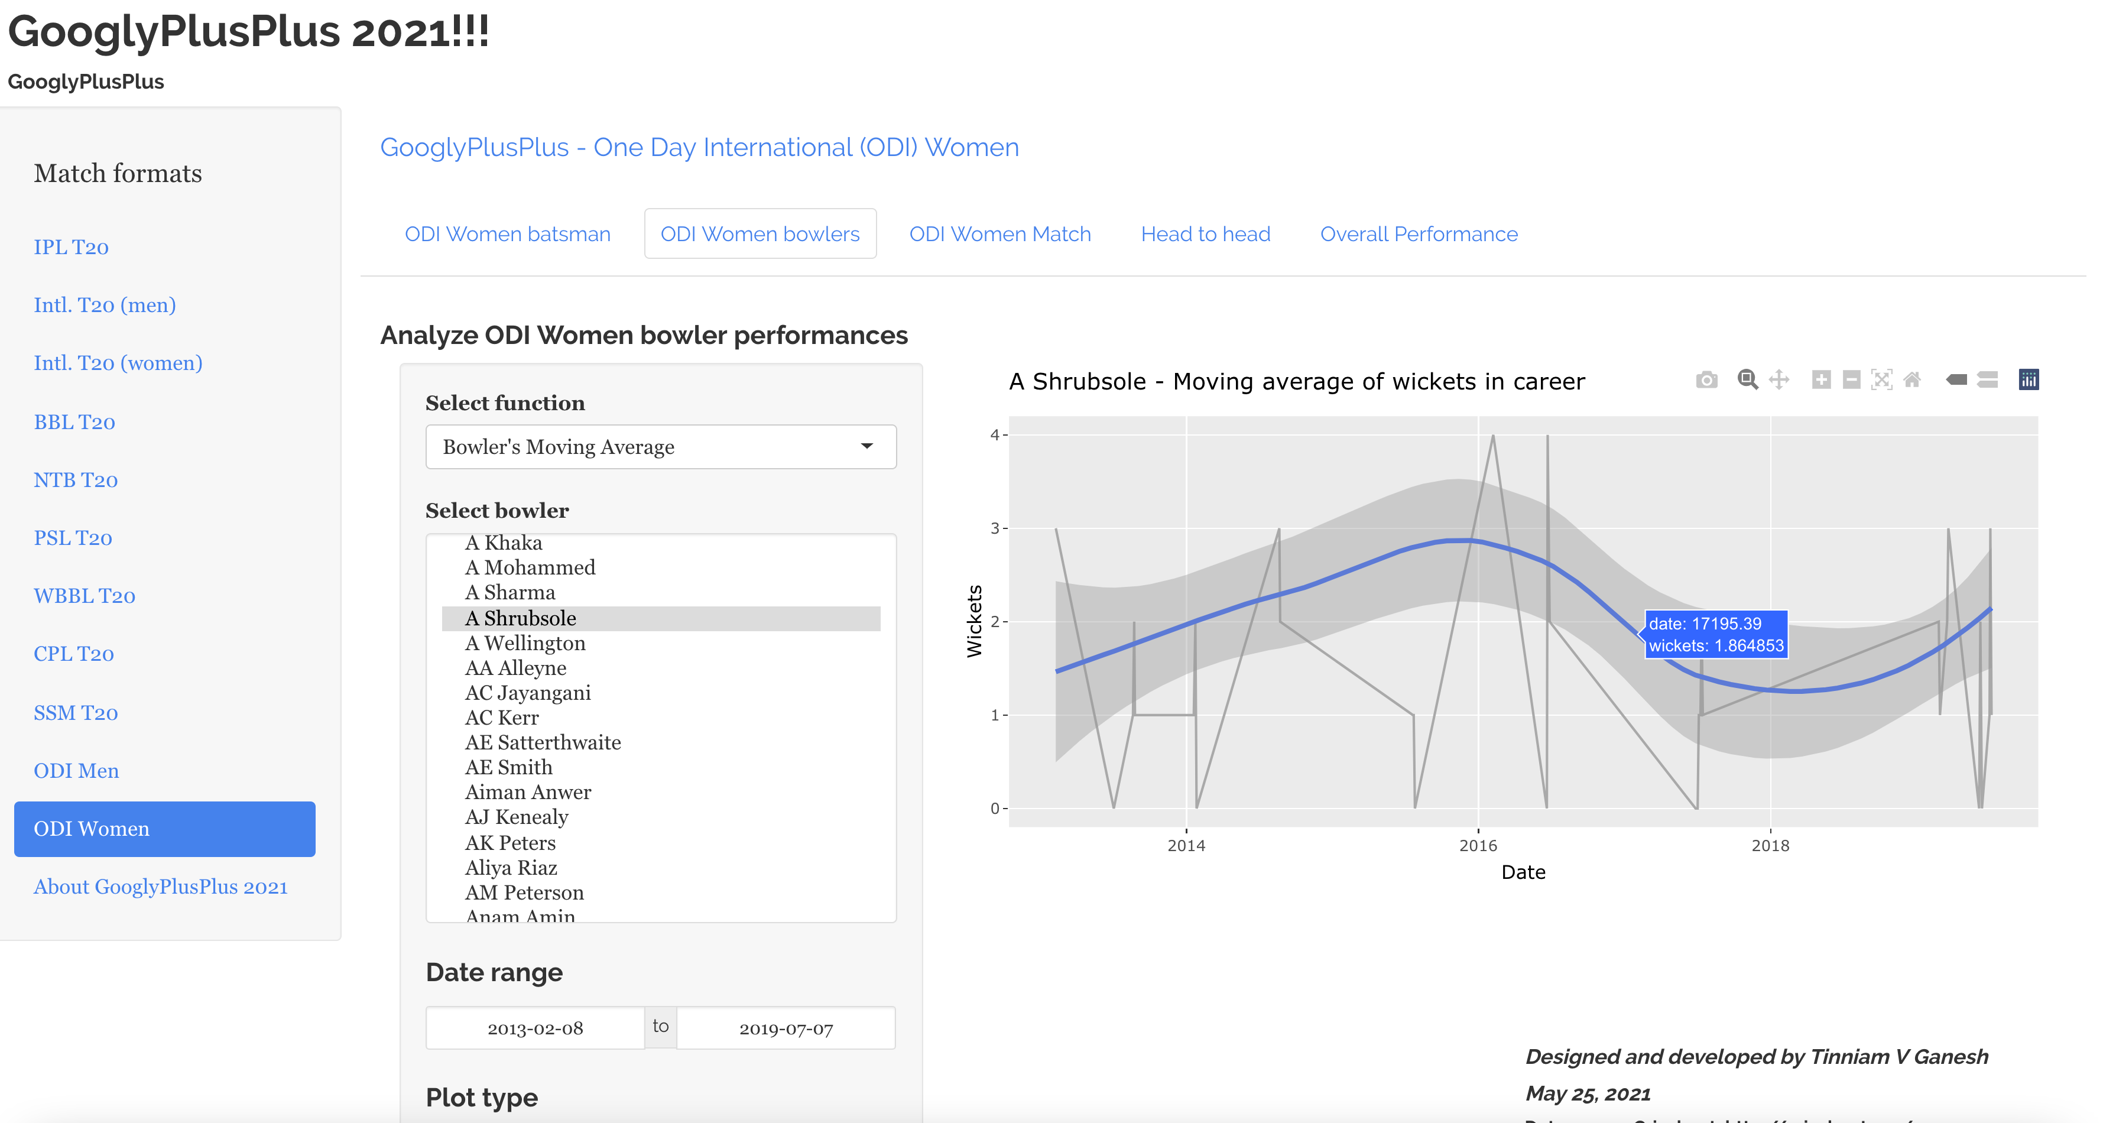Screen dimensions: 2103x1123
Task: Choose A Wellington from bowler list
Action: click(x=525, y=644)
